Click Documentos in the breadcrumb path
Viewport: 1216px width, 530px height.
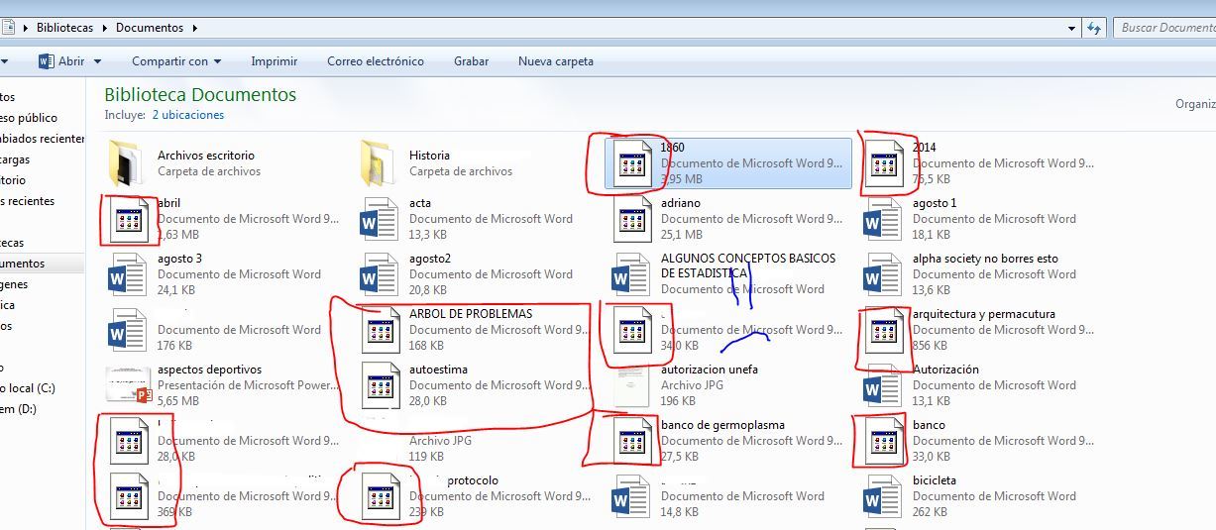coord(150,28)
